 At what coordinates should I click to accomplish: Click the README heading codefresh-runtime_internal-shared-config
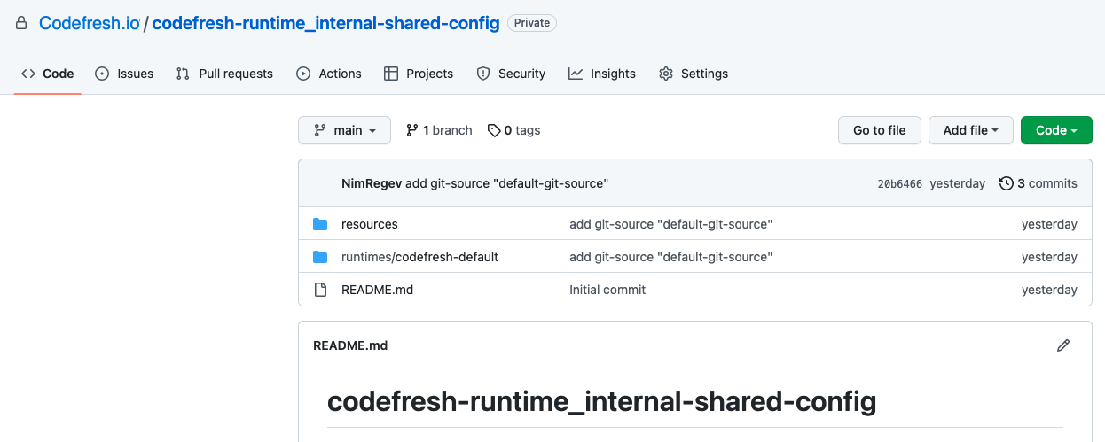point(602,402)
